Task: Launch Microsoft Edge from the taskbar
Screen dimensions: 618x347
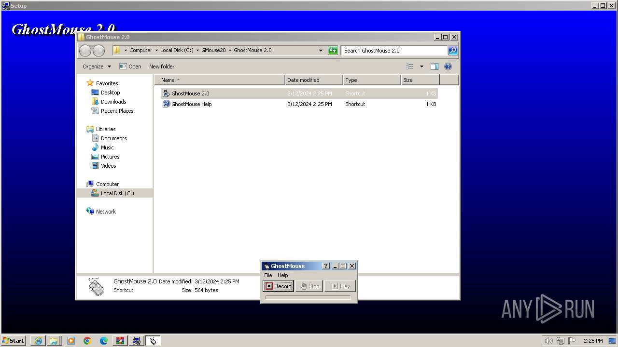Action: point(104,341)
